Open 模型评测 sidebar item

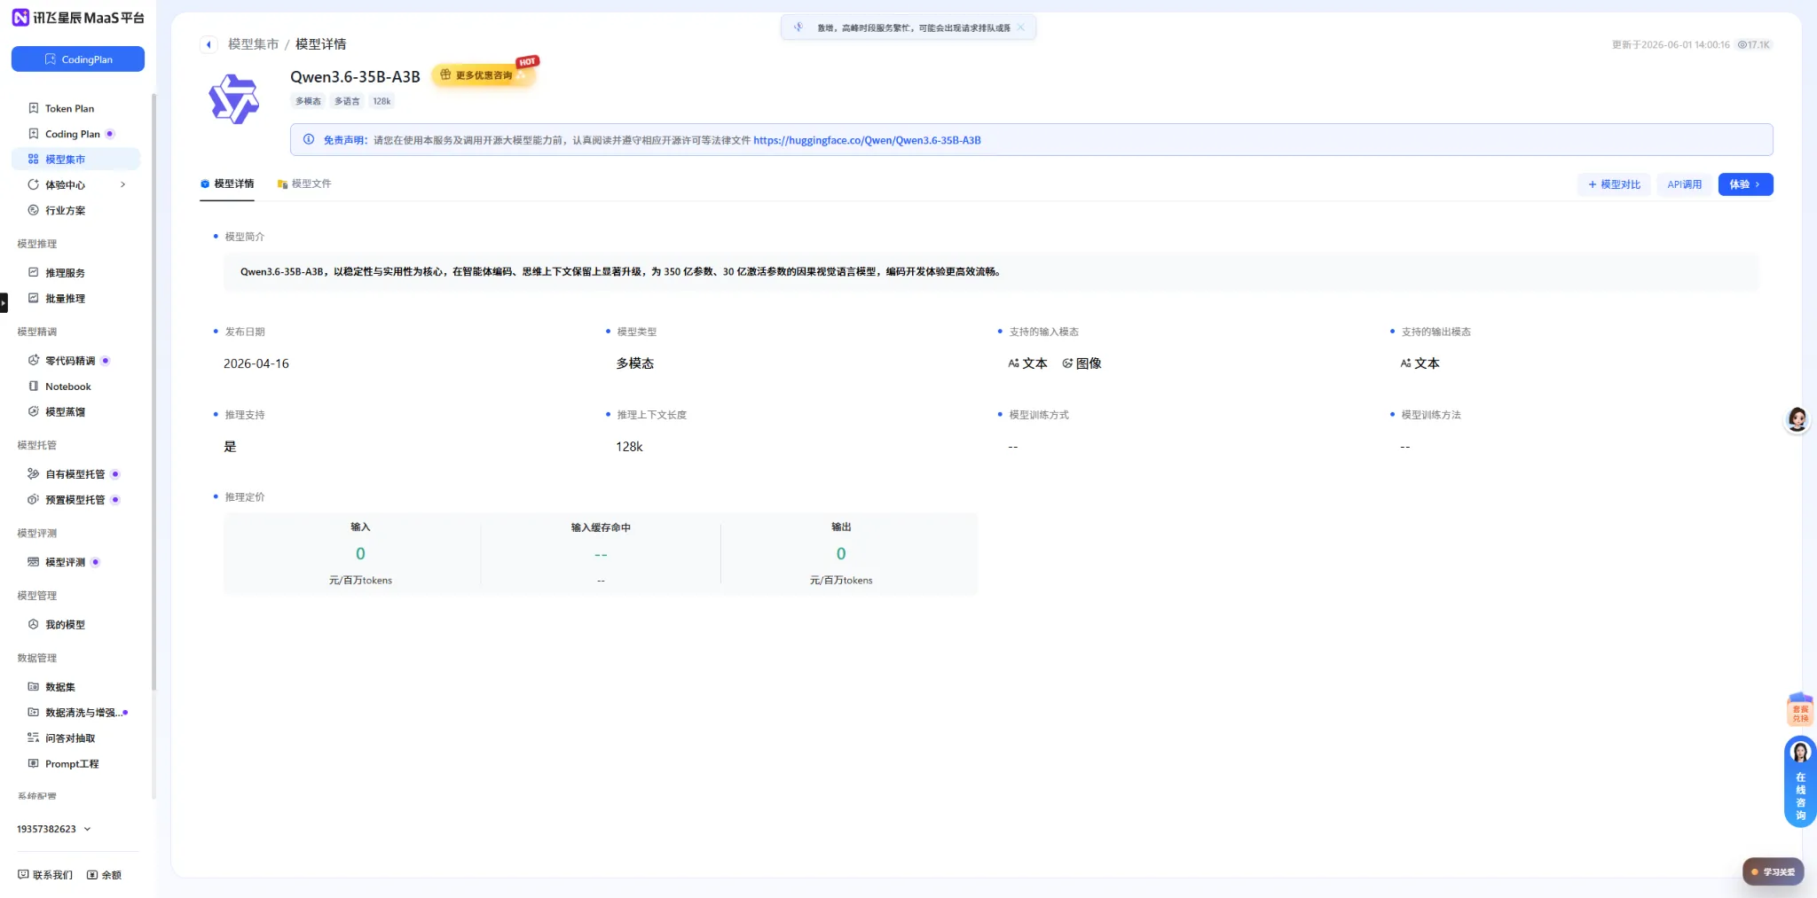pos(66,562)
